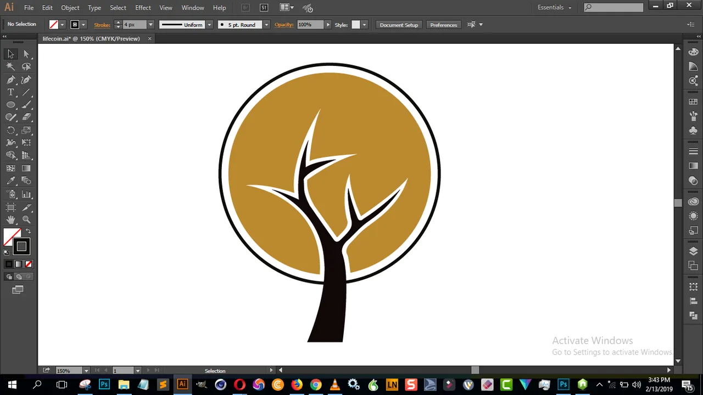Choose the Mesh tool
Viewport: 703px width, 395px height.
(x=10, y=168)
